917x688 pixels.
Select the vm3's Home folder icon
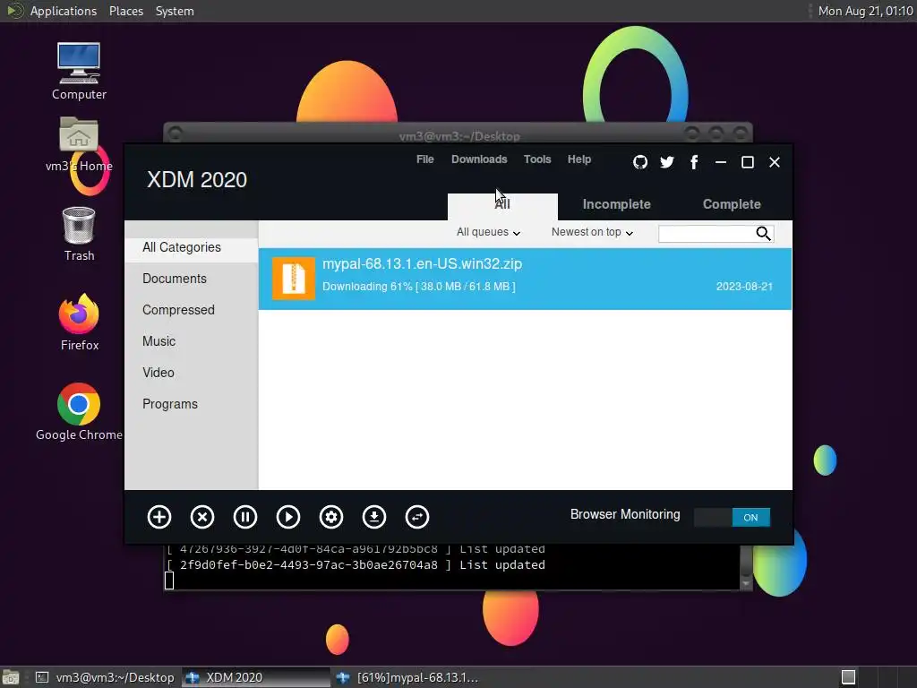[x=79, y=144]
